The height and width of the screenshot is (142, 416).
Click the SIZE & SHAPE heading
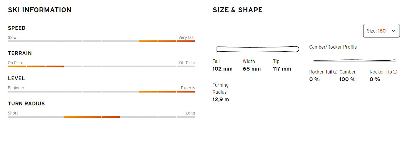[x=238, y=10]
